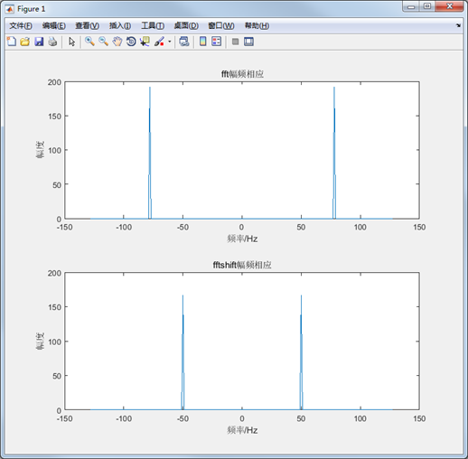Image resolution: width=468 pixels, height=459 pixels.
Task: Enable the Rotate 3D tool
Action: [131, 42]
